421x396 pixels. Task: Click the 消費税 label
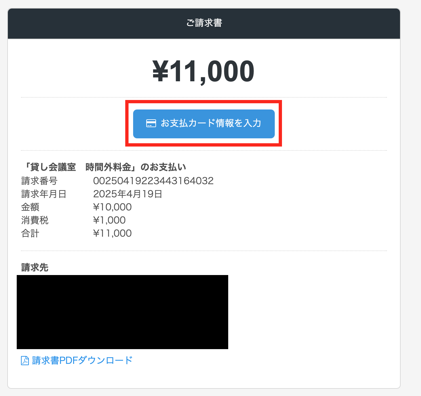(35, 220)
